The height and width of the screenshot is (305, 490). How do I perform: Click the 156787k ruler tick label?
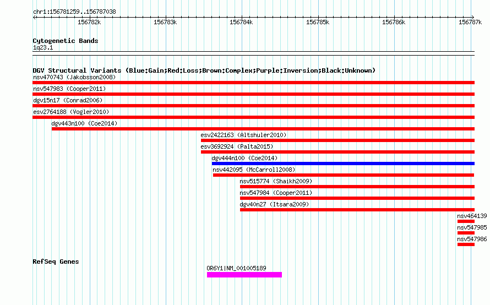[470, 22]
